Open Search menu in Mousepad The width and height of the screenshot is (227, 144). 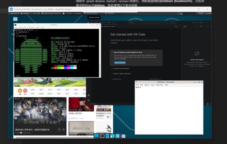(x=147, y=85)
